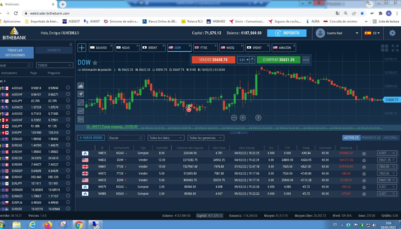Sort orders by the Ganancia column header

(346, 148)
